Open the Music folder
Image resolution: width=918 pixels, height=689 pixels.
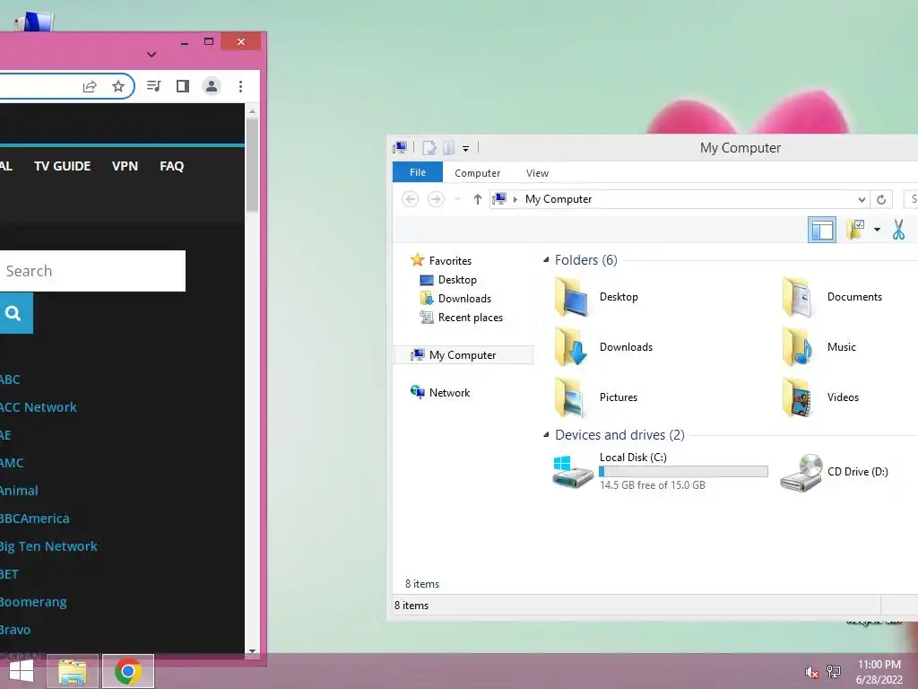click(x=819, y=347)
